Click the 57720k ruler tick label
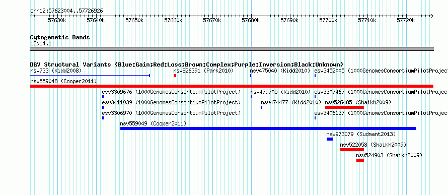448x195 pixels. 406,20
